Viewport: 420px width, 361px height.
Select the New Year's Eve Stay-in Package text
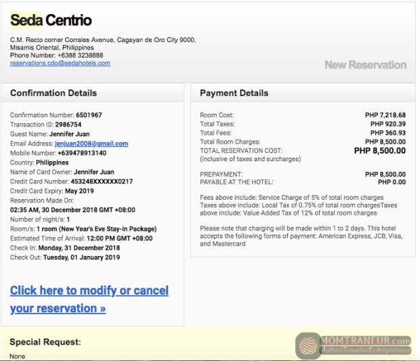coord(108,229)
